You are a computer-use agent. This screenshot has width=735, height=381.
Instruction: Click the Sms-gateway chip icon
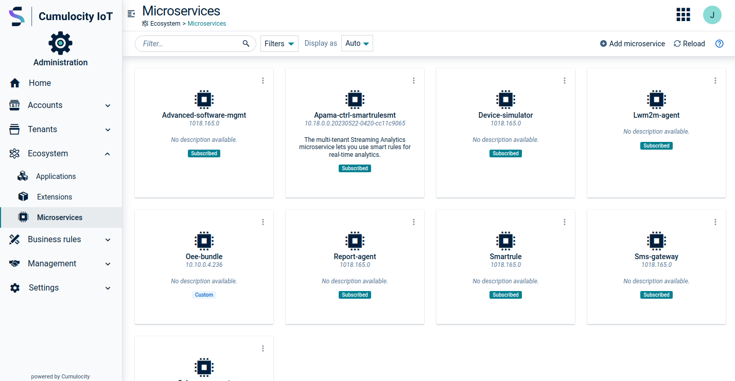(657, 240)
